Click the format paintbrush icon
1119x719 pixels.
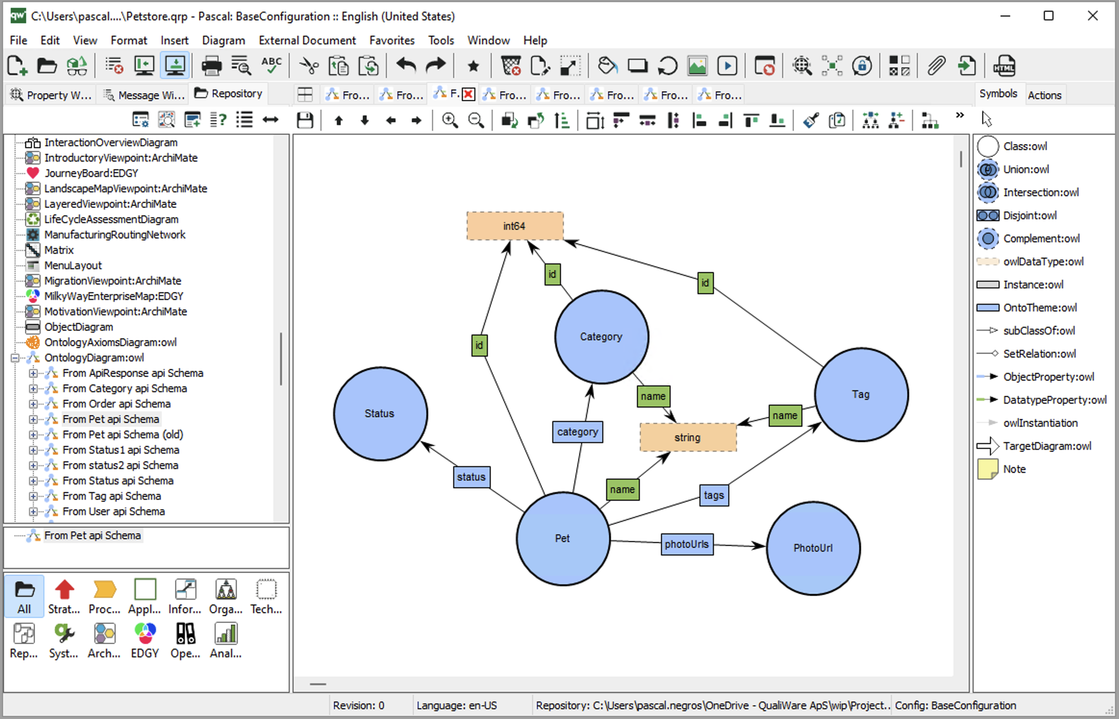(811, 120)
